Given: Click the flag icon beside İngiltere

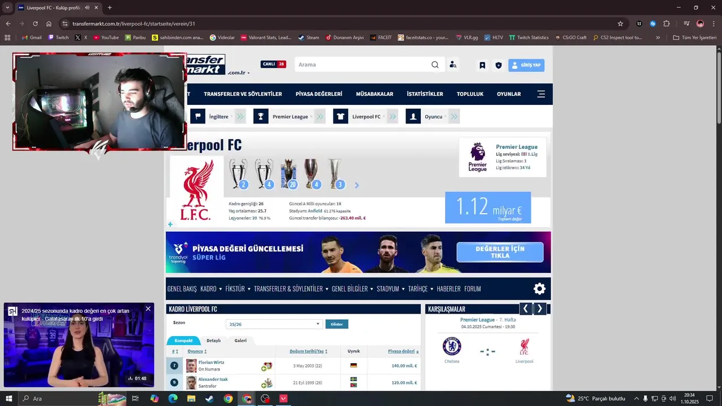Looking at the screenshot, I should [x=197, y=117].
